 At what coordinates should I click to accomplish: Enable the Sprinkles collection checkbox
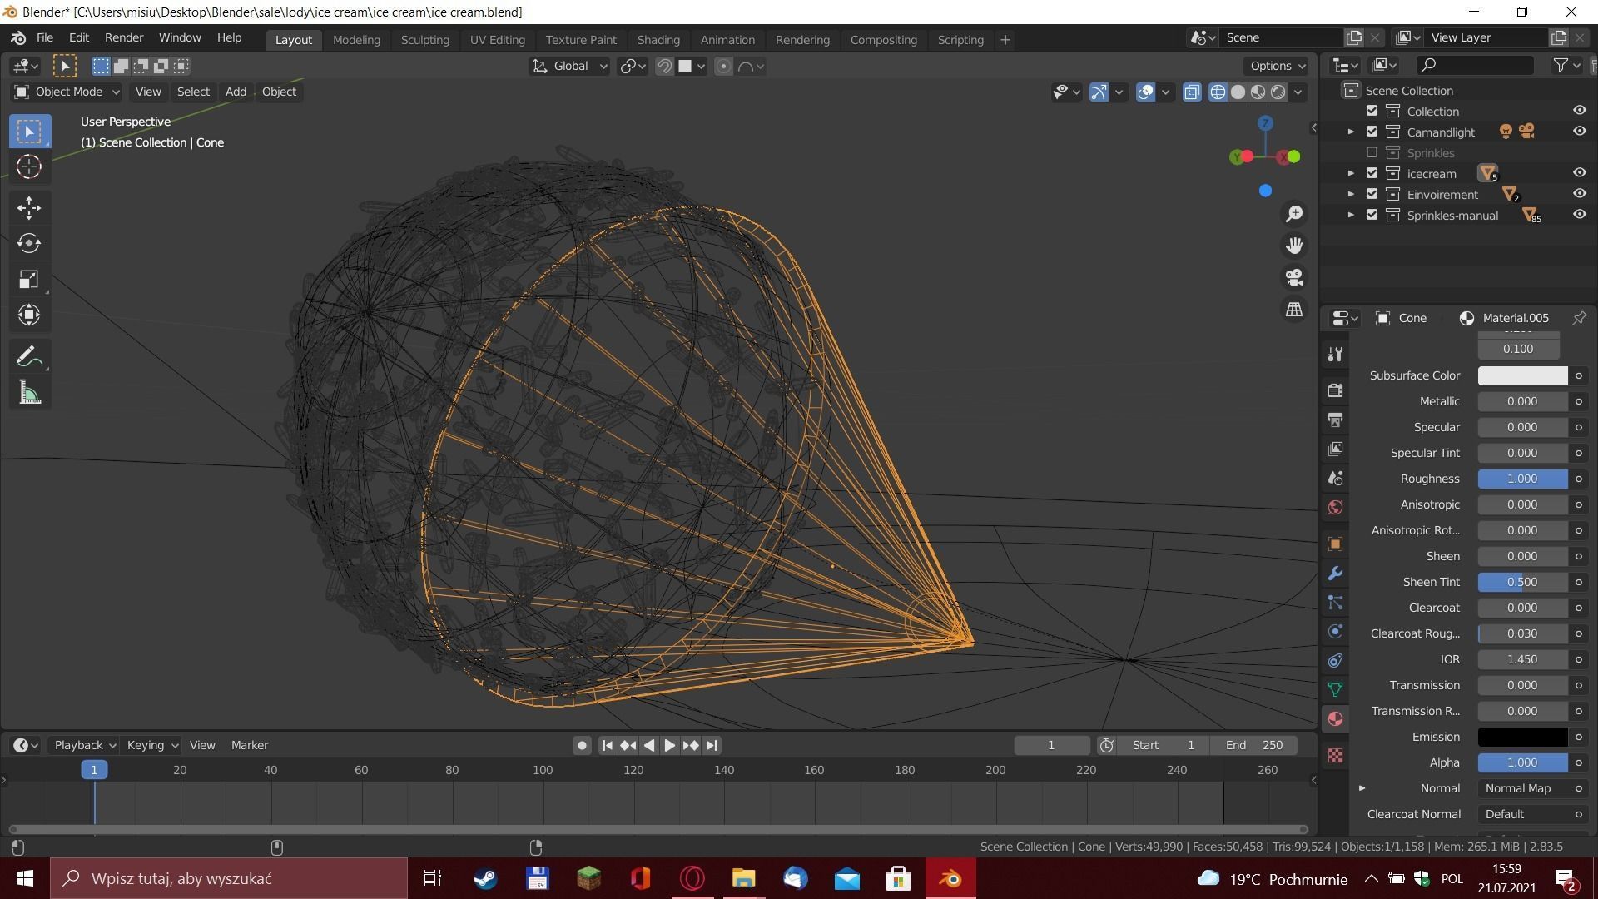[1372, 152]
